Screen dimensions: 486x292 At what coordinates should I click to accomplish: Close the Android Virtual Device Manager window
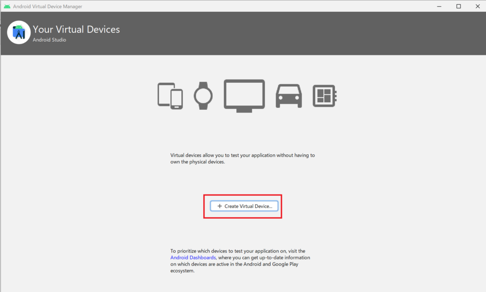[x=477, y=6]
